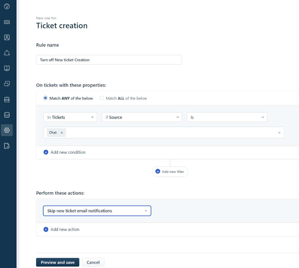This screenshot has height=268, width=299.
Task: Open the Tickets icon in sidebar
Action: (x=7, y=22)
